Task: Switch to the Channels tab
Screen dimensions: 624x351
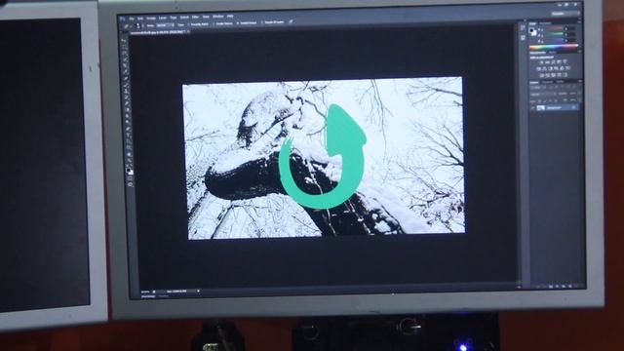Action: 548,82
